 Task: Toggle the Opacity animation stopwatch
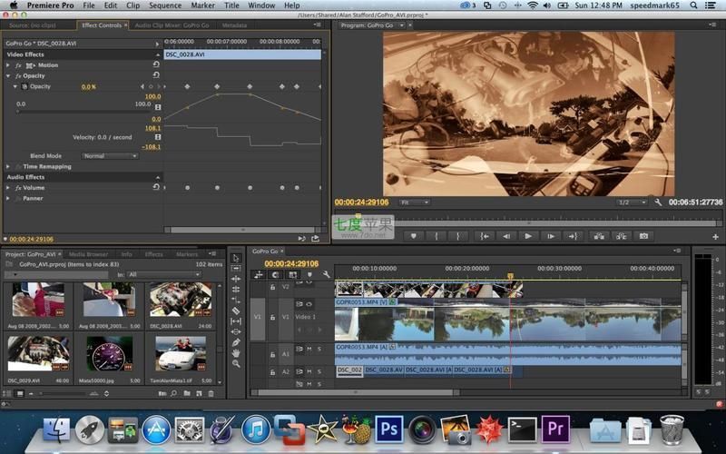pos(24,86)
